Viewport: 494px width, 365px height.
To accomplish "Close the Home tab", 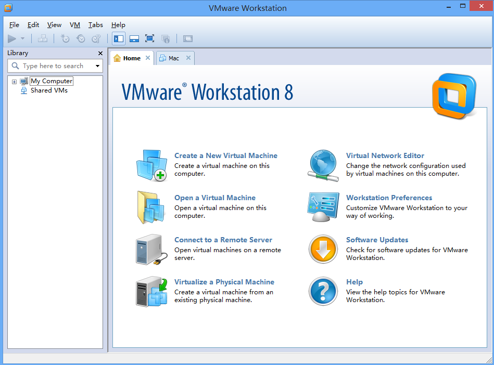I will pos(148,58).
